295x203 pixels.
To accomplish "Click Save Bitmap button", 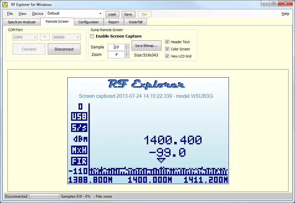I will tap(146, 46).
